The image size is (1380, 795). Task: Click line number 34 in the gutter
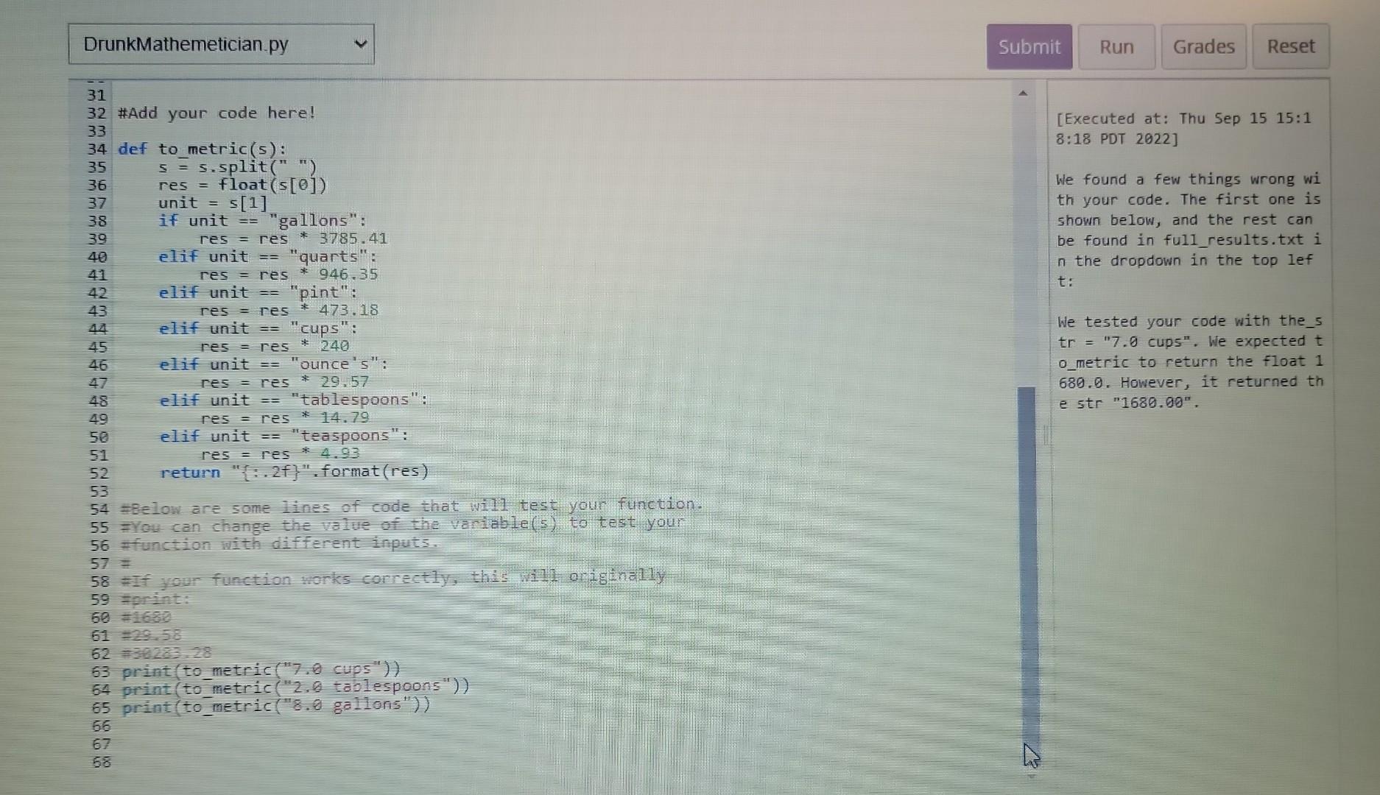(96, 149)
